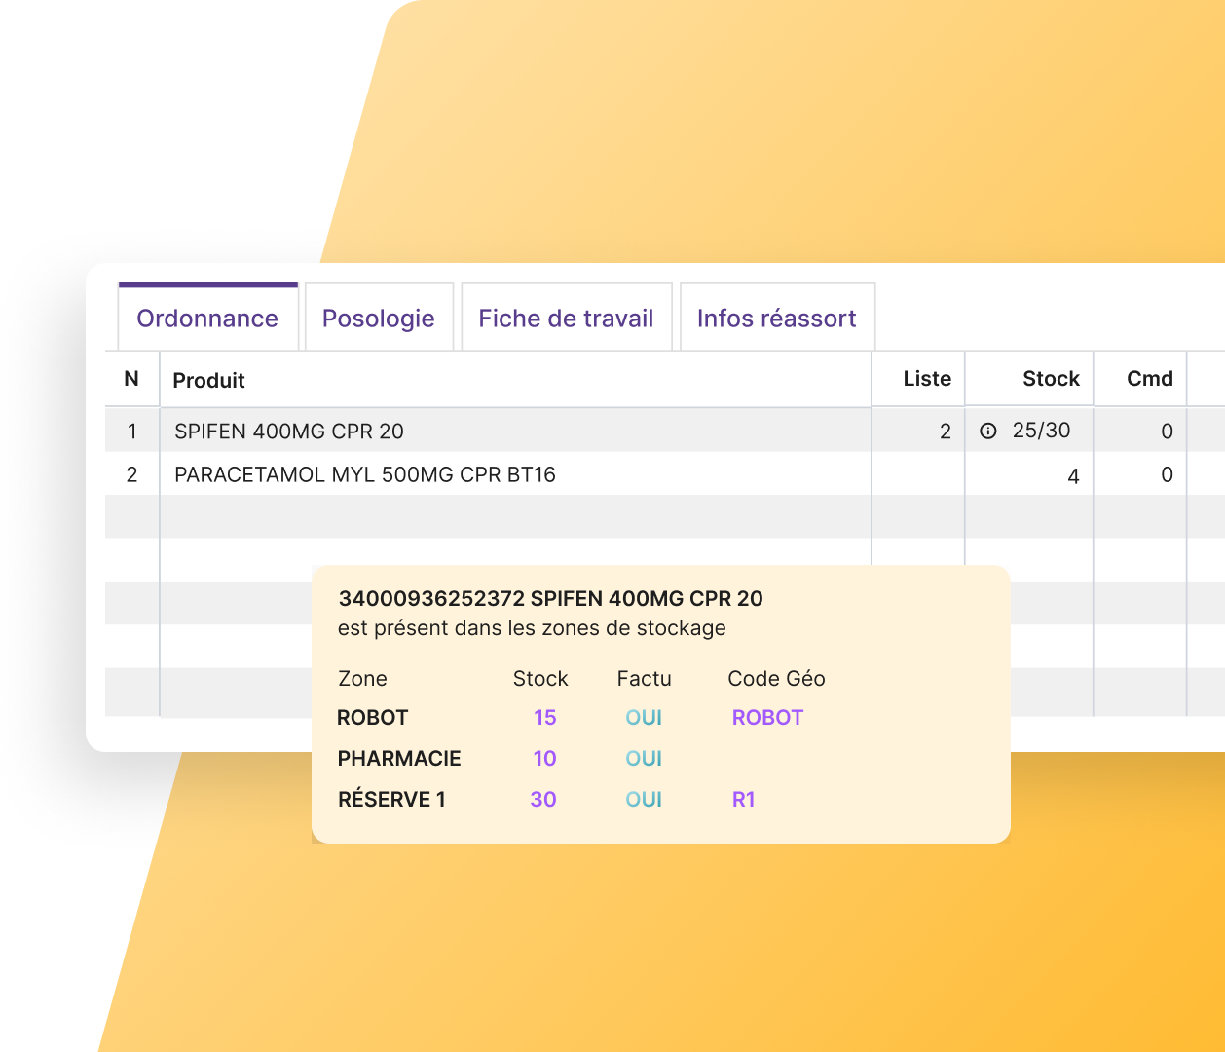Click the Liste column header
This screenshot has height=1052, width=1225.
(x=927, y=379)
